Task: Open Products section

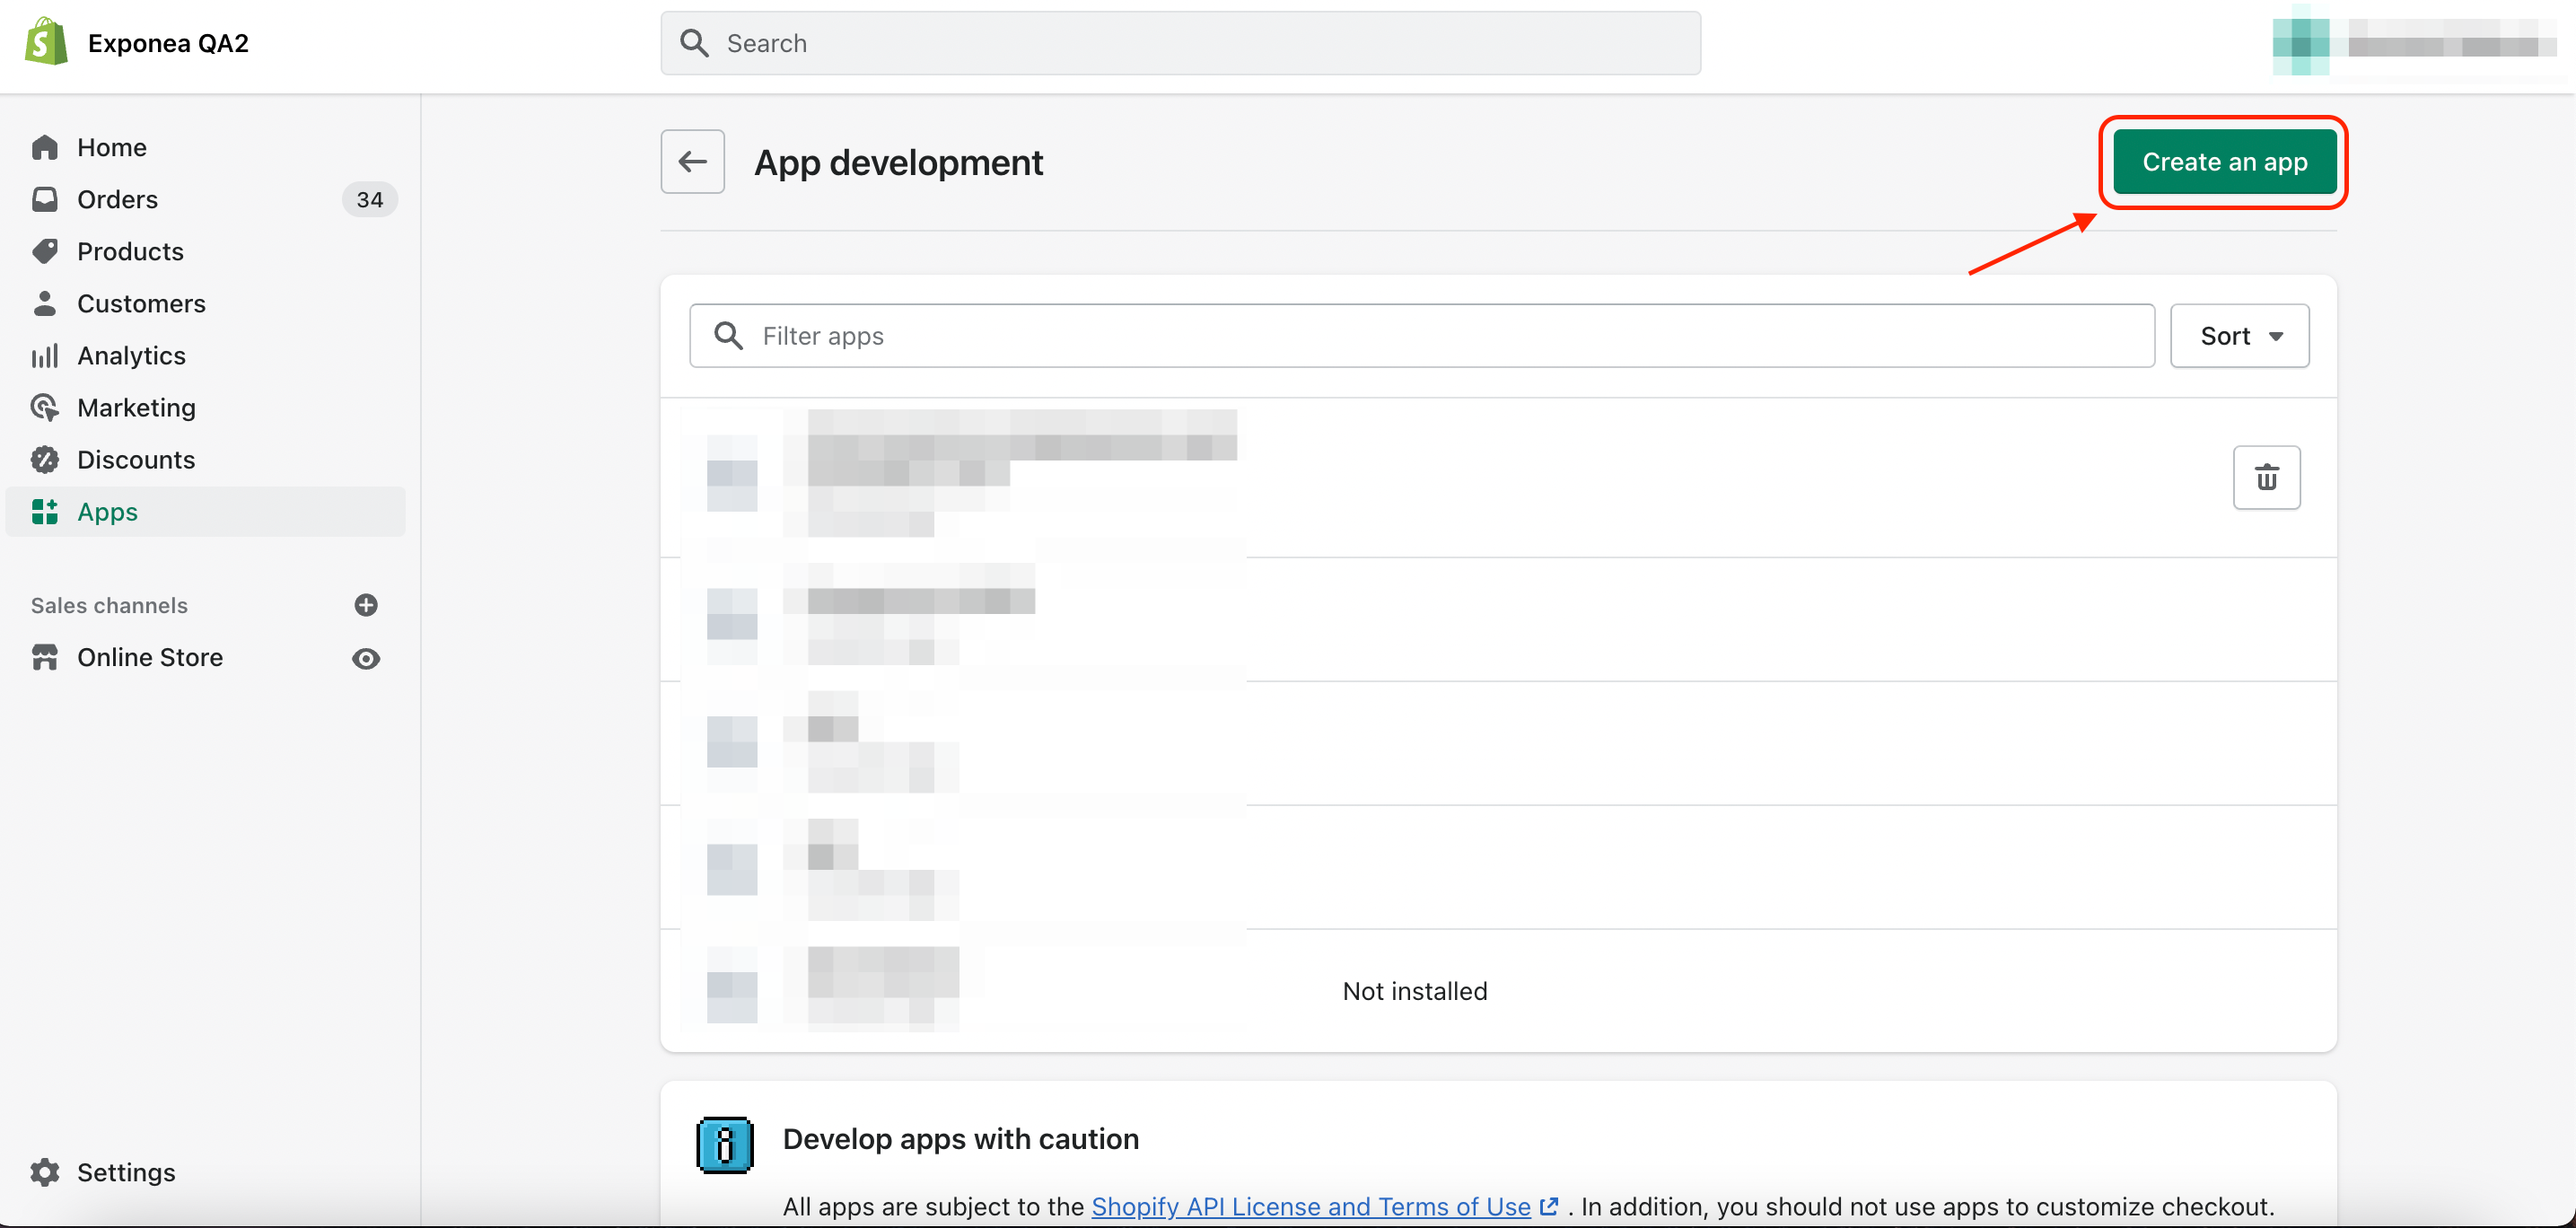Action: 130,252
